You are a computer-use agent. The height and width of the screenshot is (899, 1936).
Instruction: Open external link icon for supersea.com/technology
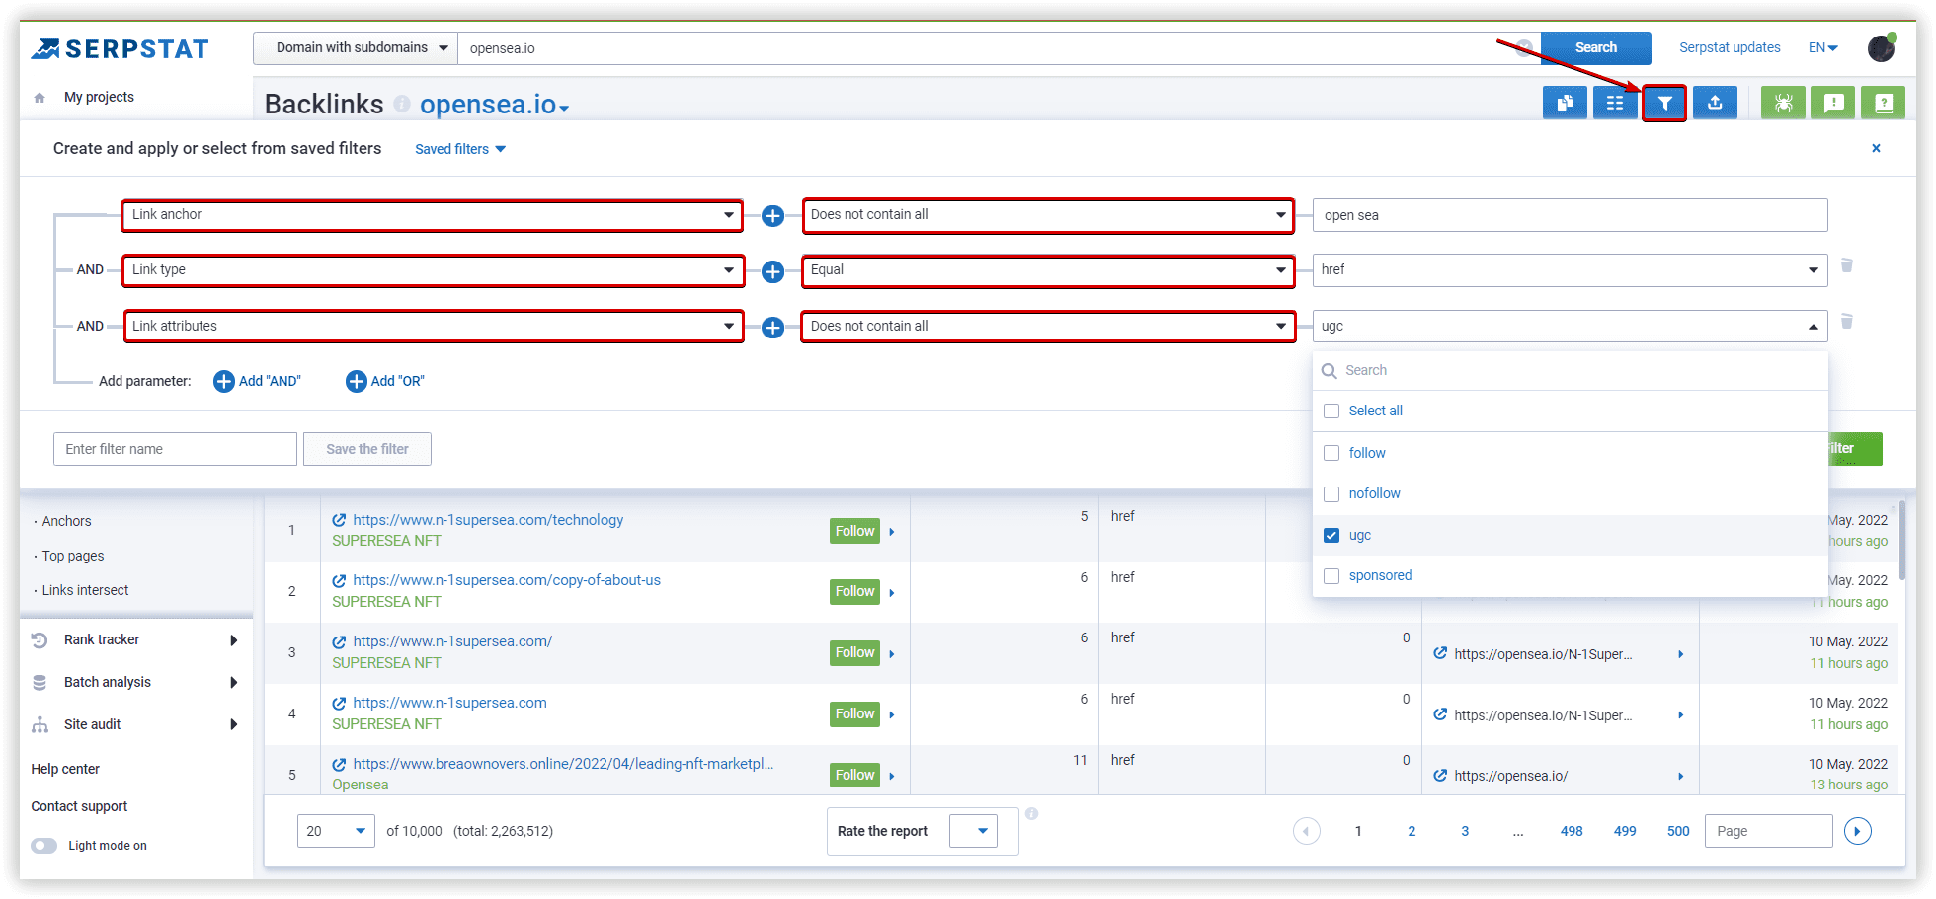339,520
